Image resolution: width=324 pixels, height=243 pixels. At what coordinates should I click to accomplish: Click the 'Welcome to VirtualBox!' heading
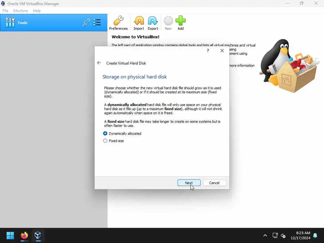(135, 37)
